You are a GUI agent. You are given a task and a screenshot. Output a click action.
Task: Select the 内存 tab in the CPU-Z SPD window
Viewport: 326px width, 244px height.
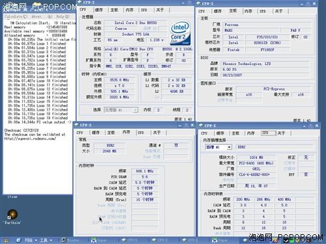pyautogui.click(x=251, y=133)
